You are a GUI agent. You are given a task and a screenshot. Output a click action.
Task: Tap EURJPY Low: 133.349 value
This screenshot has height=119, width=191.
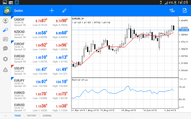40,86
